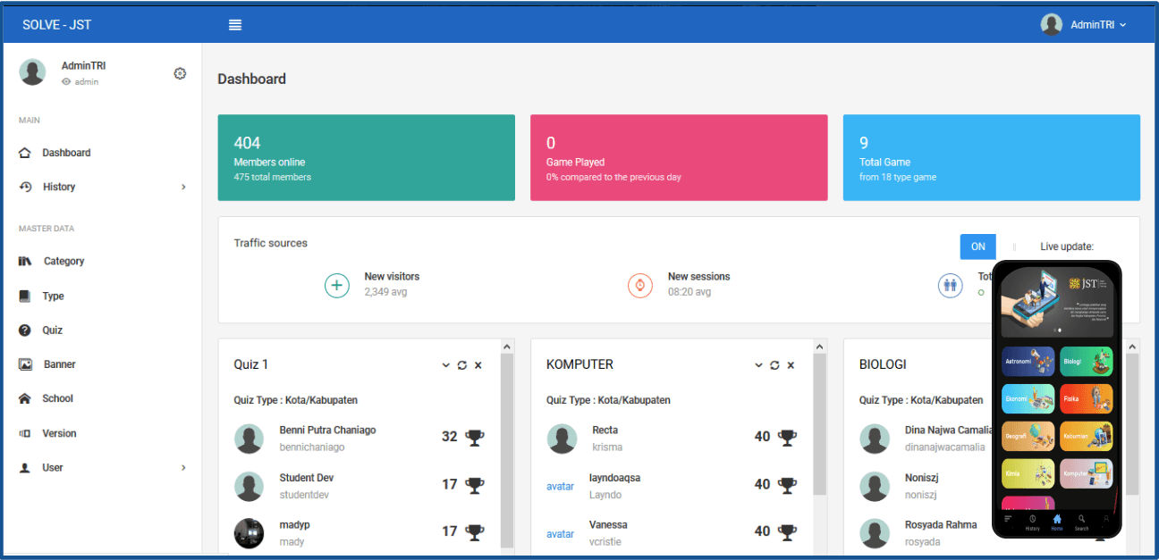Tap the History tab in phone preview
1159x560 pixels.
point(1032,522)
